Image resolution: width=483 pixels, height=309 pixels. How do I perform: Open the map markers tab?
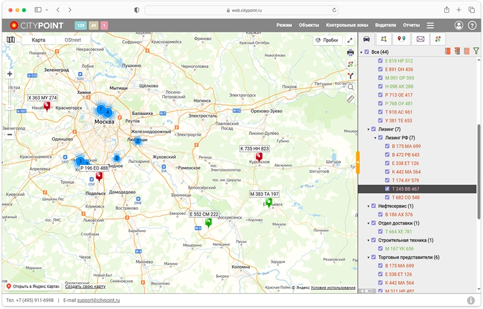pos(401,39)
